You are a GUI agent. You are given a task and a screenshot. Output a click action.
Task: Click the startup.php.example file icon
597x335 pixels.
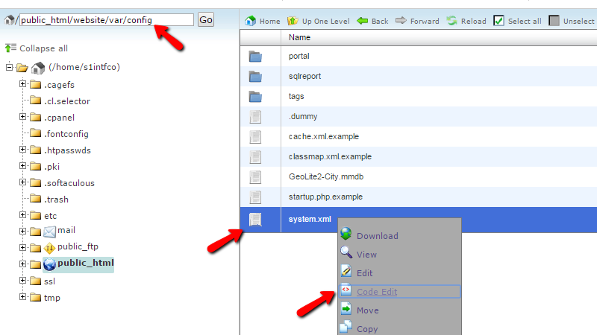[255, 197]
